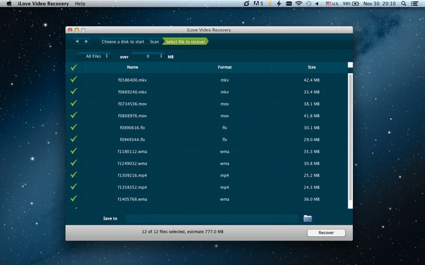Viewport: 425px width, 265px height.
Task: Uncheck file f0586400.mkv
Action: coord(74,79)
